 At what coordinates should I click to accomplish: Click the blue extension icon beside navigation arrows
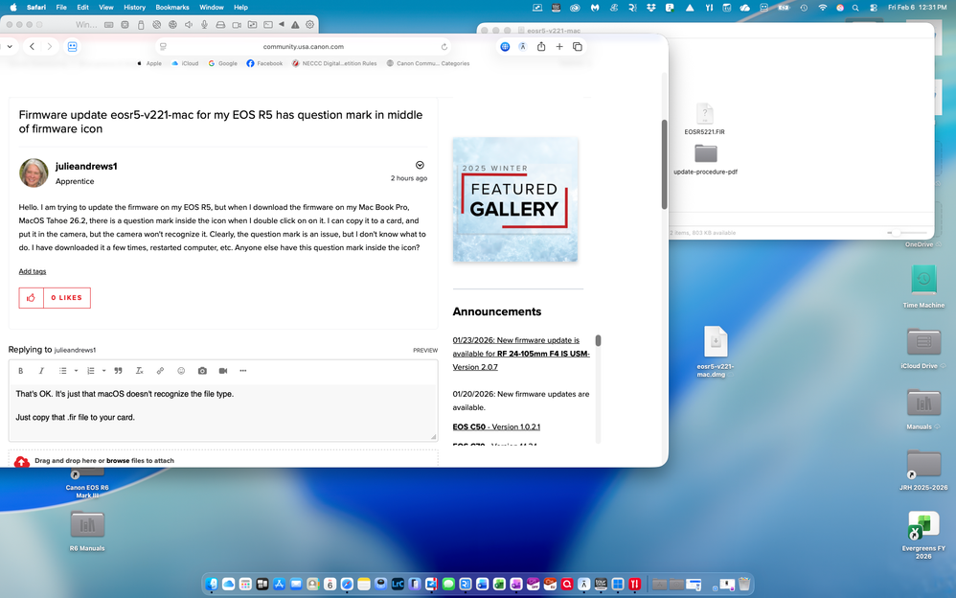[x=72, y=46]
